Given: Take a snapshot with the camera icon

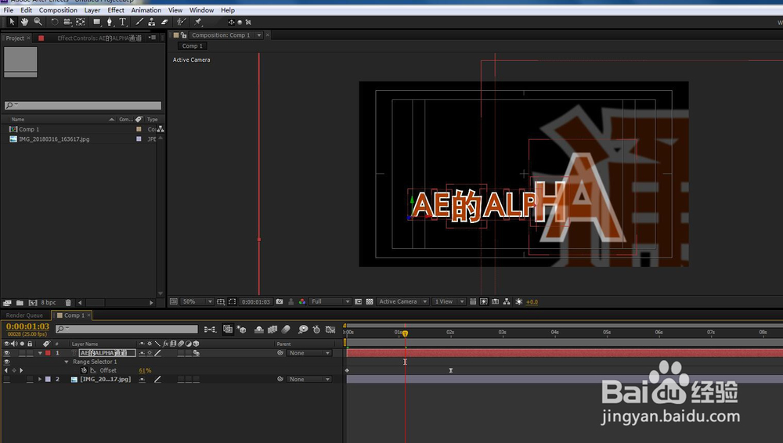Looking at the screenshot, I should pos(280,301).
